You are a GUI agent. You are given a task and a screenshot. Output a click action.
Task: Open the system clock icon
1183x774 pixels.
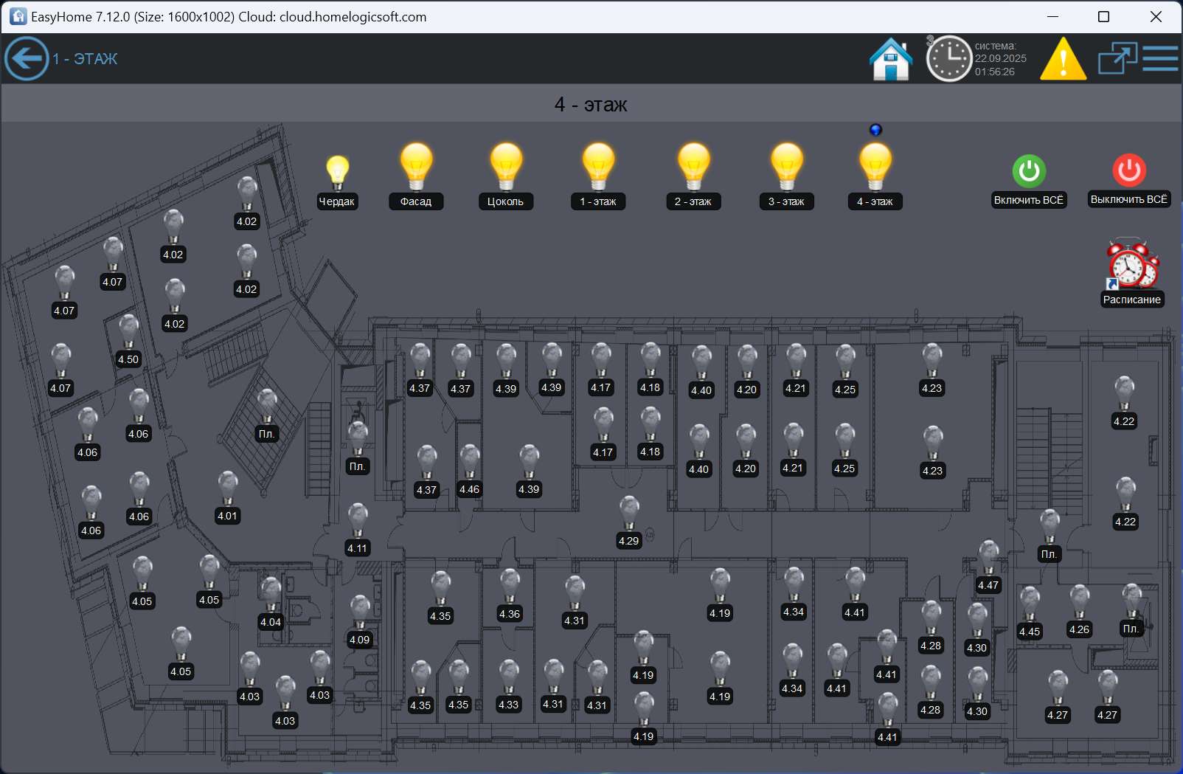click(x=948, y=59)
